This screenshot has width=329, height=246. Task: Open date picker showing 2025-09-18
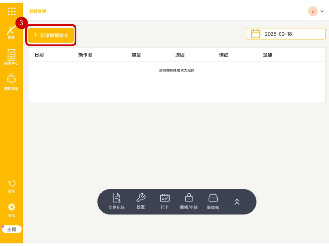point(286,34)
